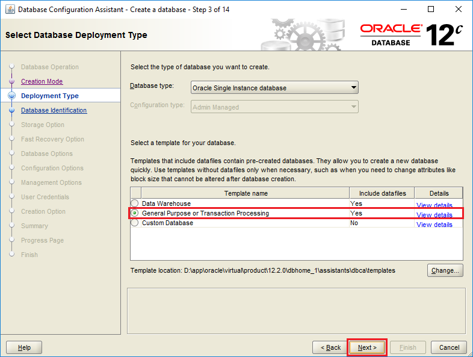This screenshot has height=357, width=473.
Task: View details for General Purpose template
Action: tap(434, 215)
